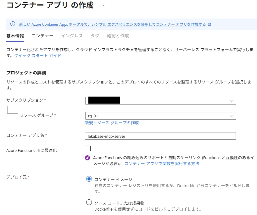Click the デプロイ元 label
257x215 pixels.
[x=17, y=177]
